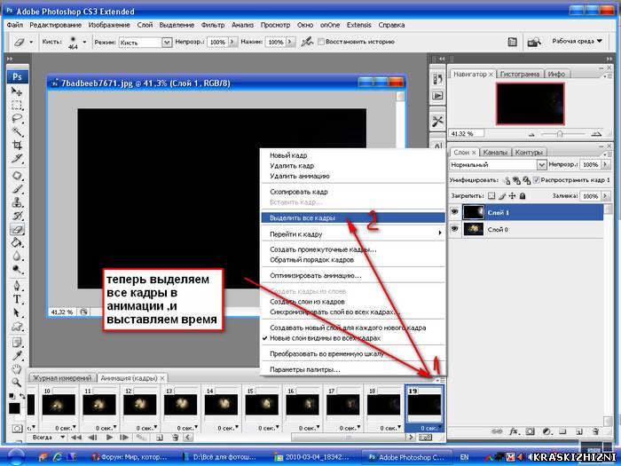Switch to the 'Журнал измерений' tab

62,378
